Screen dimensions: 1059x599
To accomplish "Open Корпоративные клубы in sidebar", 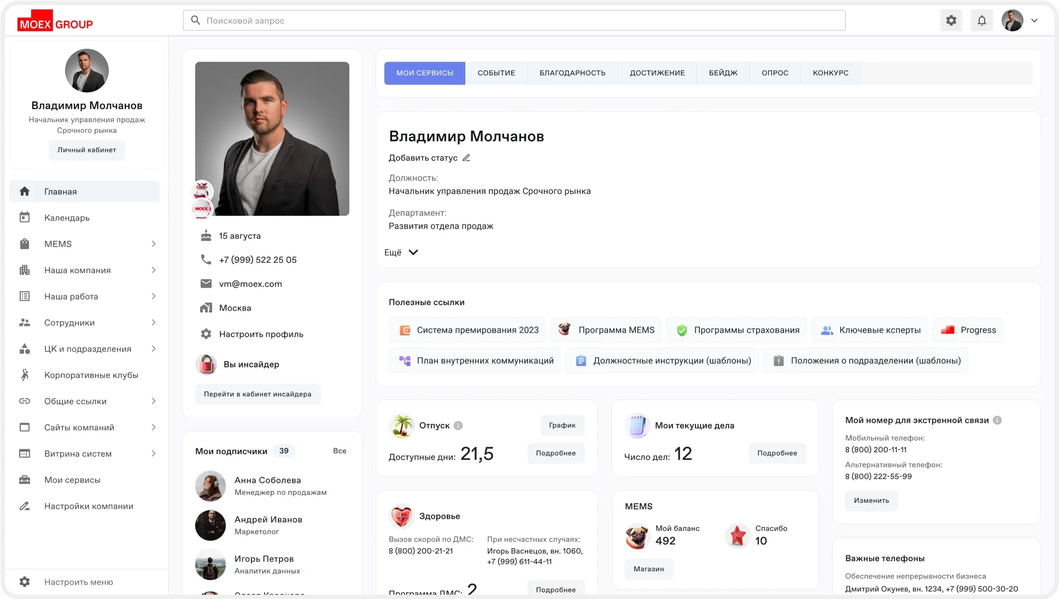I will point(85,375).
